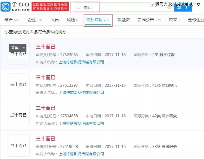The width and height of the screenshot is (204, 159).
Task: Click registration number 27534658
Action: point(69,116)
